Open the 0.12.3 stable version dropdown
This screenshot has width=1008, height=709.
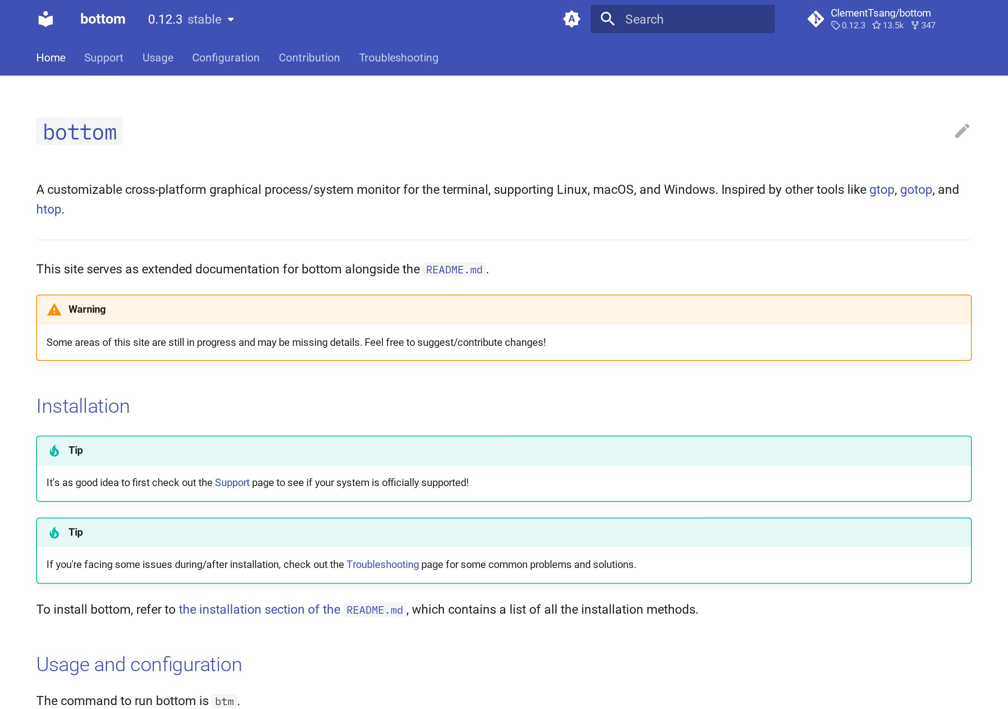[x=191, y=19]
